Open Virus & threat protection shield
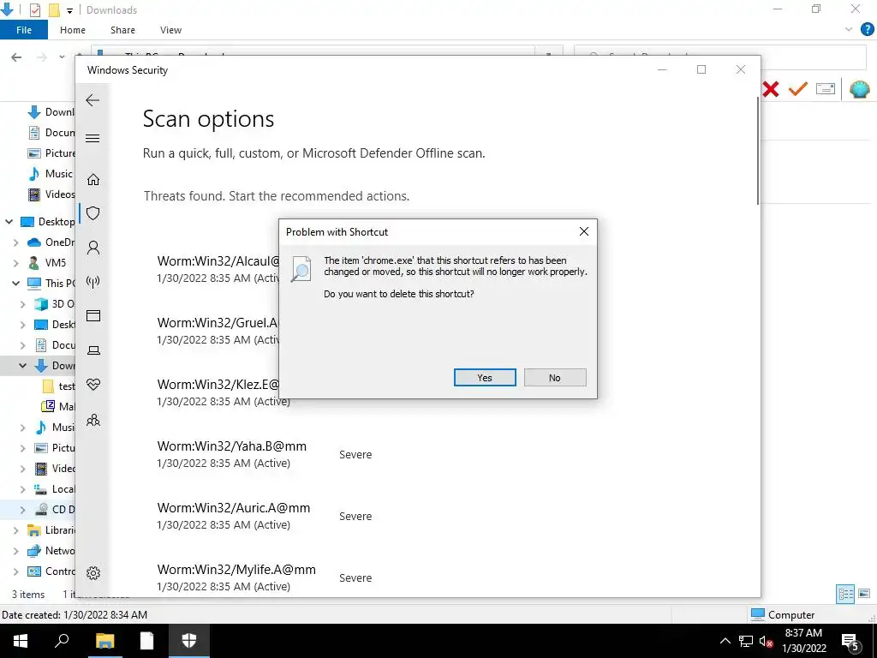 [93, 213]
